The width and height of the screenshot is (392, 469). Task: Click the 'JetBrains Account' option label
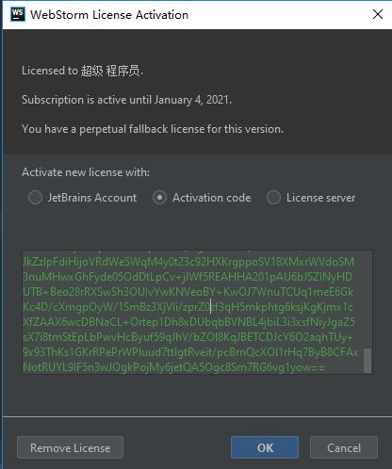92,198
